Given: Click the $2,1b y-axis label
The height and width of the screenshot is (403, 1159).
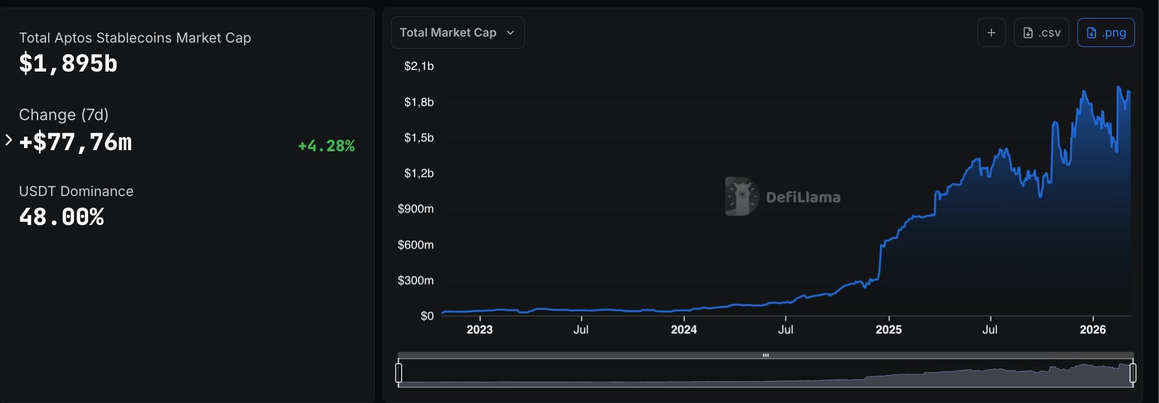Looking at the screenshot, I should 419,66.
